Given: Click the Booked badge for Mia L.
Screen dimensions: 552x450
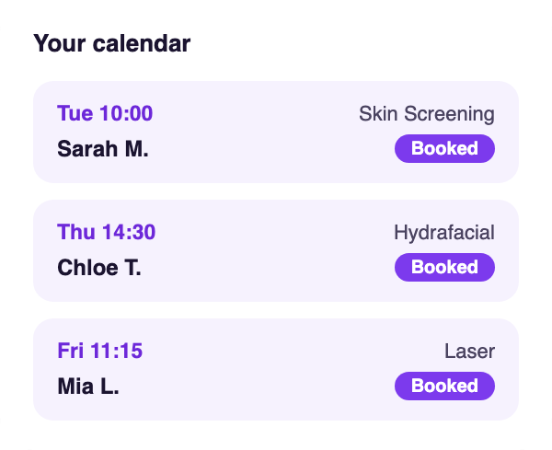Looking at the screenshot, I should pos(444,386).
